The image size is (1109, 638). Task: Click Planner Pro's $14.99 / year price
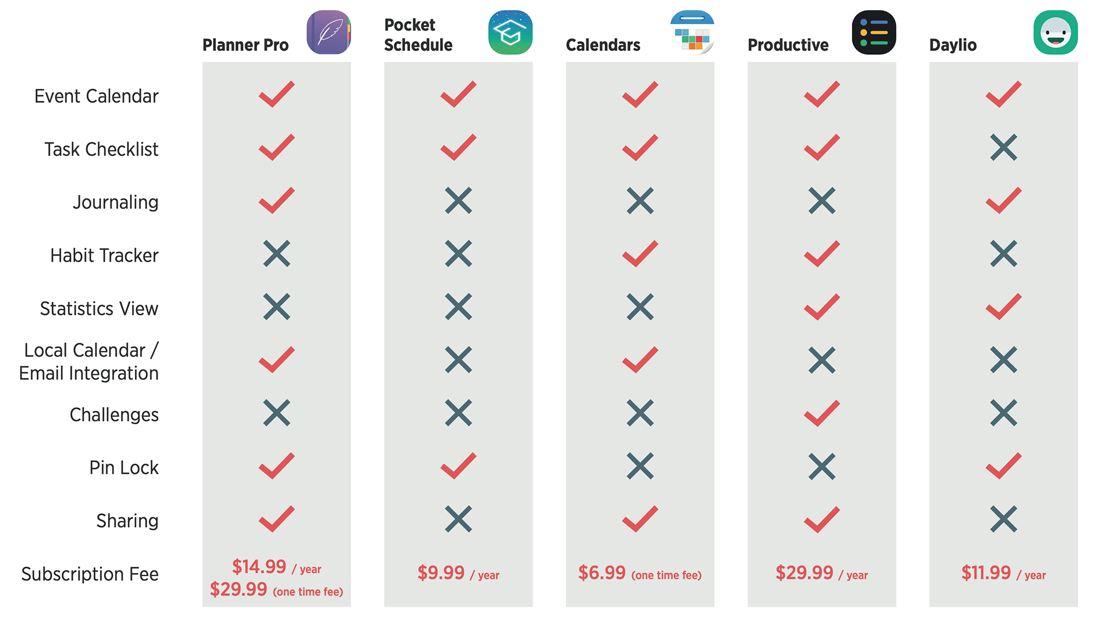[x=277, y=567]
